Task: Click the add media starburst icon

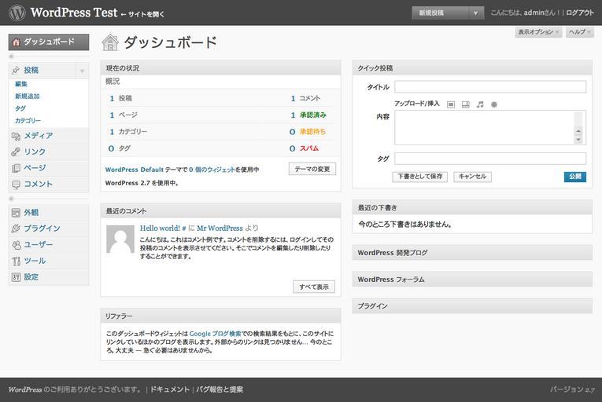Action: 494,104
